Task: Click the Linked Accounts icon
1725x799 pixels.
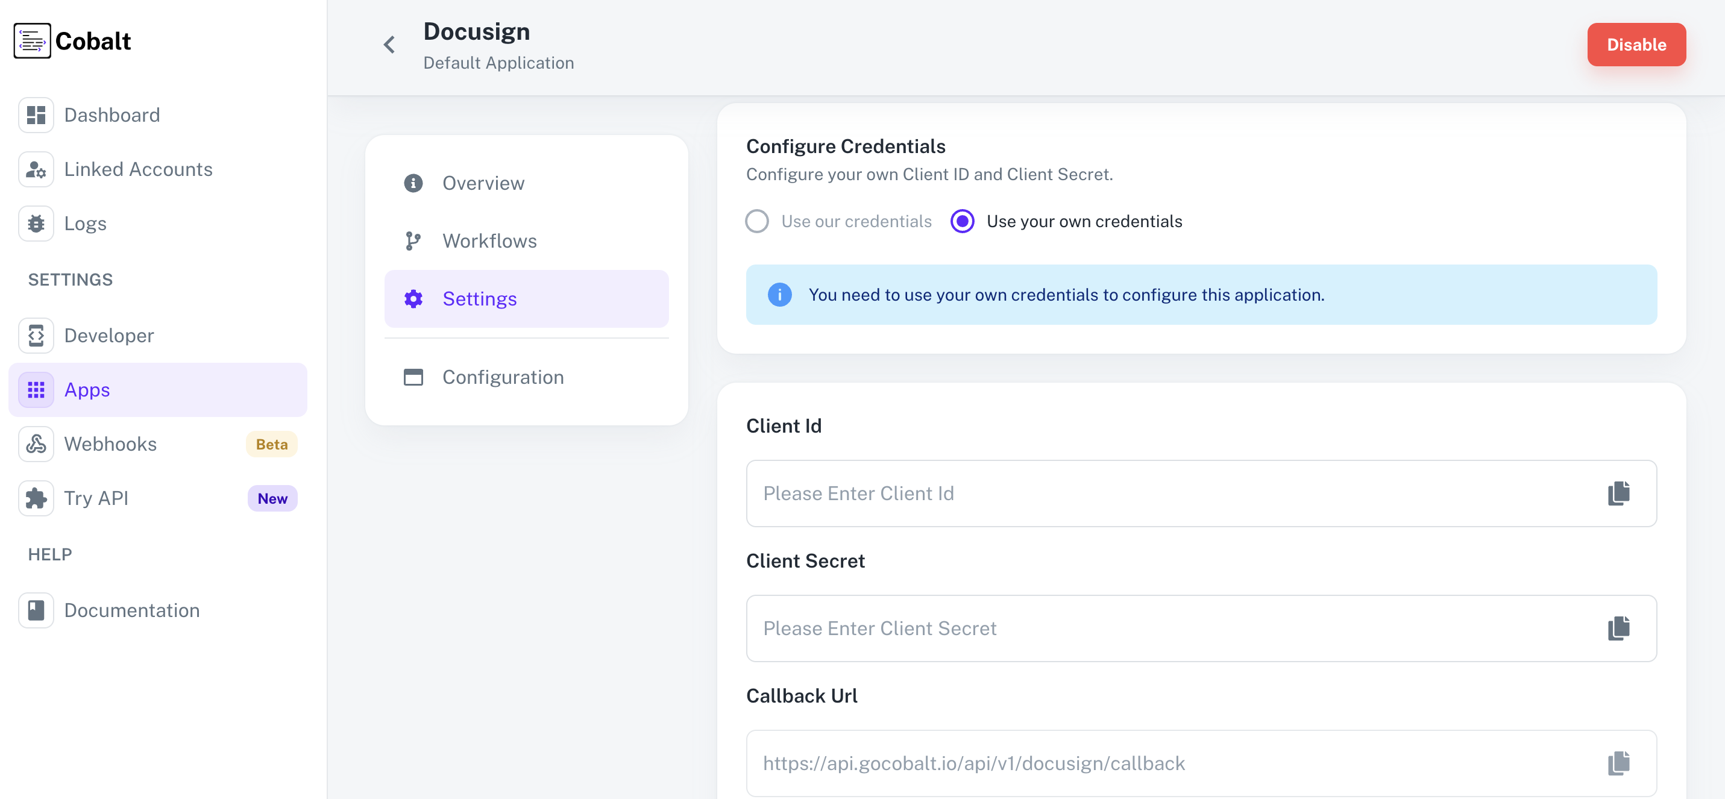Action: point(36,169)
